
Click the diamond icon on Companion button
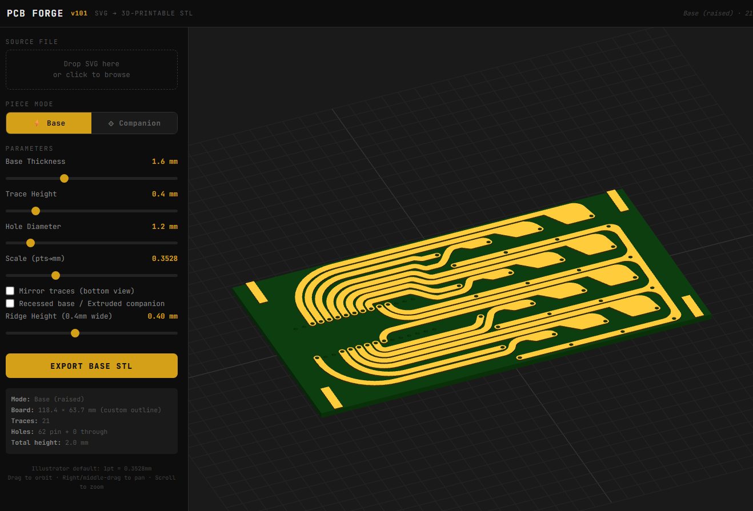pyautogui.click(x=111, y=123)
